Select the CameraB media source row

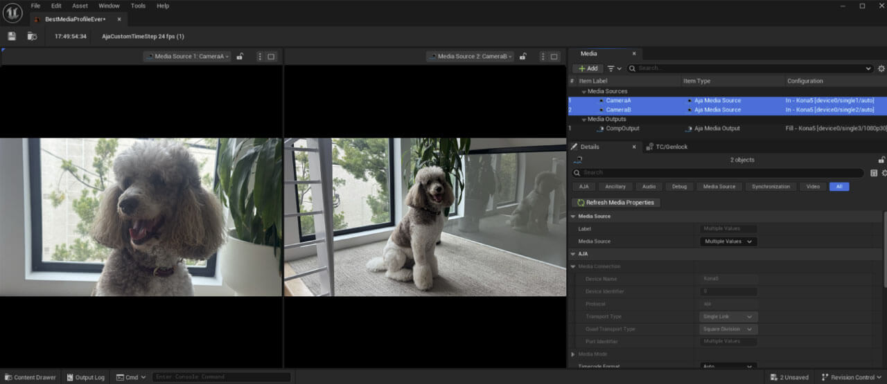coord(727,109)
